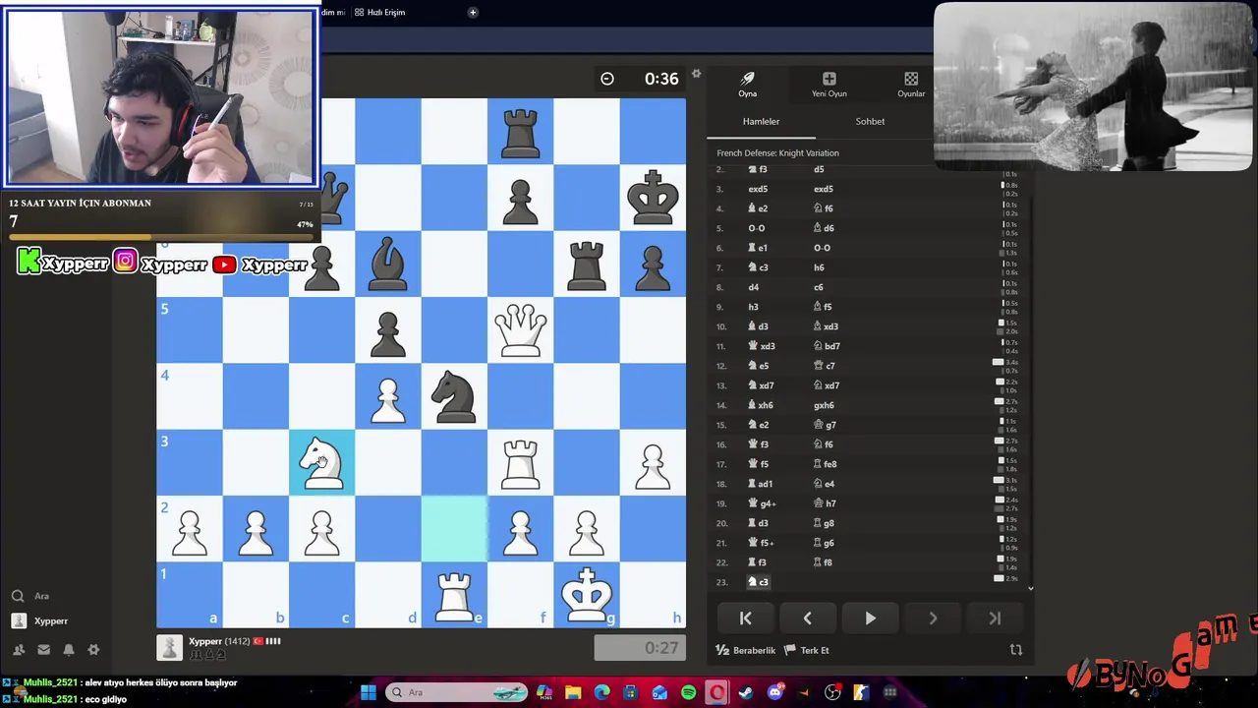Jump to first move in the game
This screenshot has height=708, width=1258.
tap(745, 619)
